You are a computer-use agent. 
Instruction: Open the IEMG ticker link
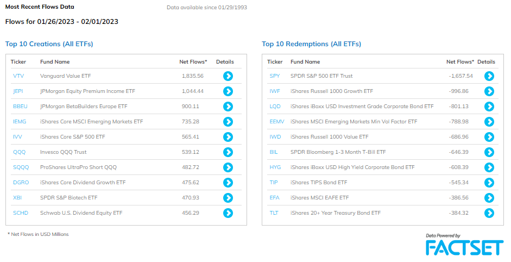click(20, 122)
